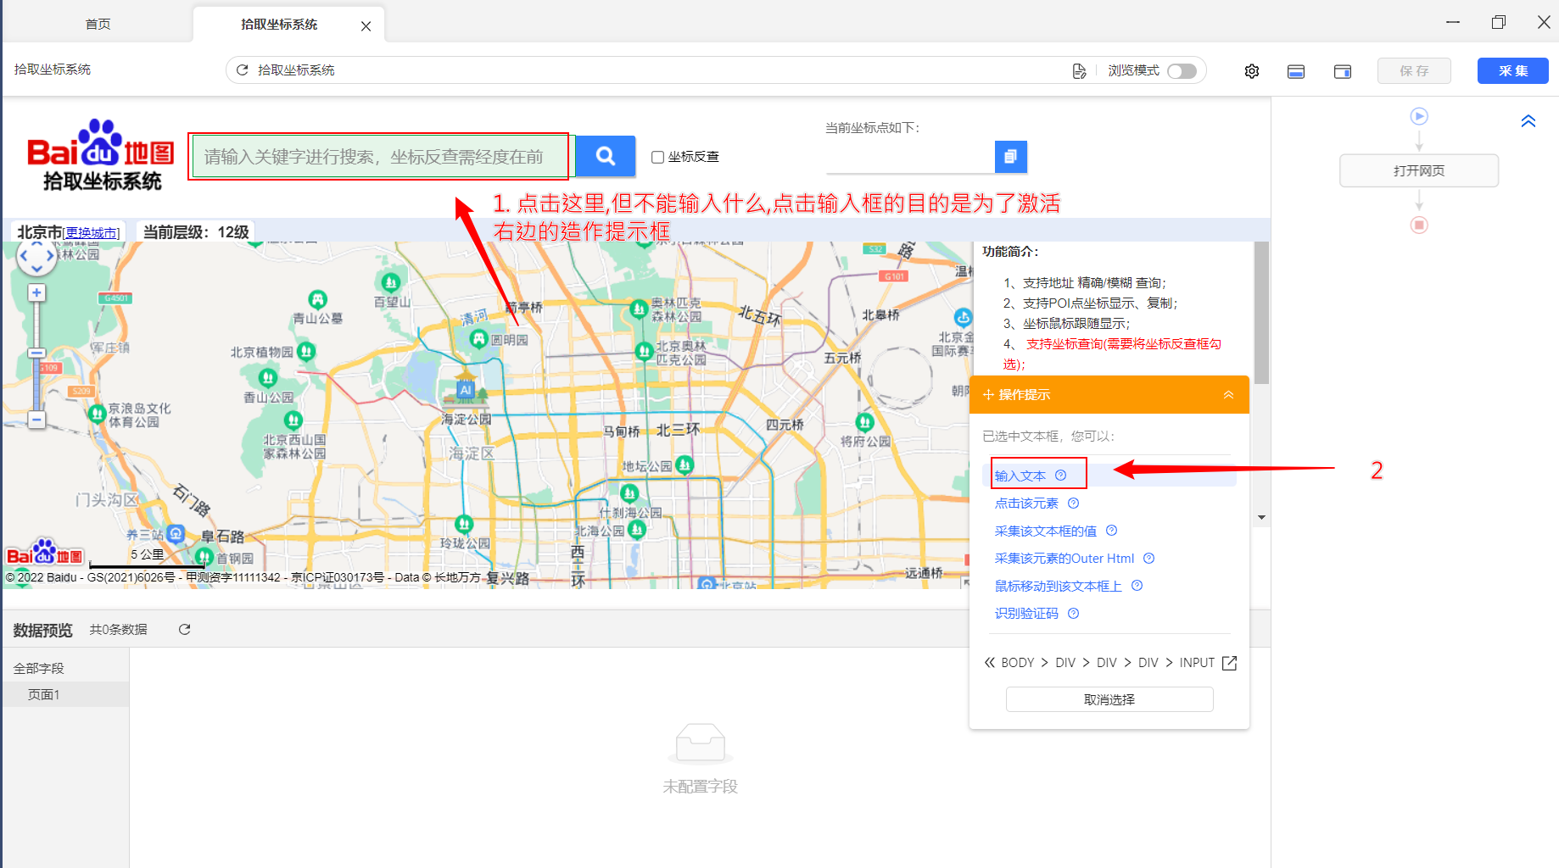
Task: Click the side panel layout icon
Action: pyautogui.click(x=1343, y=71)
